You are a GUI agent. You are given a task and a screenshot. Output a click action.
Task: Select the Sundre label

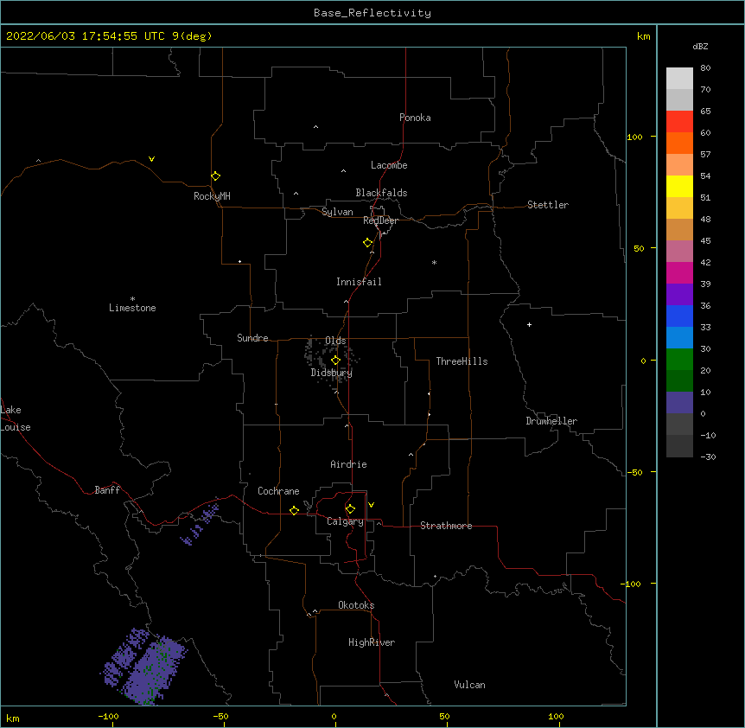pyautogui.click(x=252, y=338)
